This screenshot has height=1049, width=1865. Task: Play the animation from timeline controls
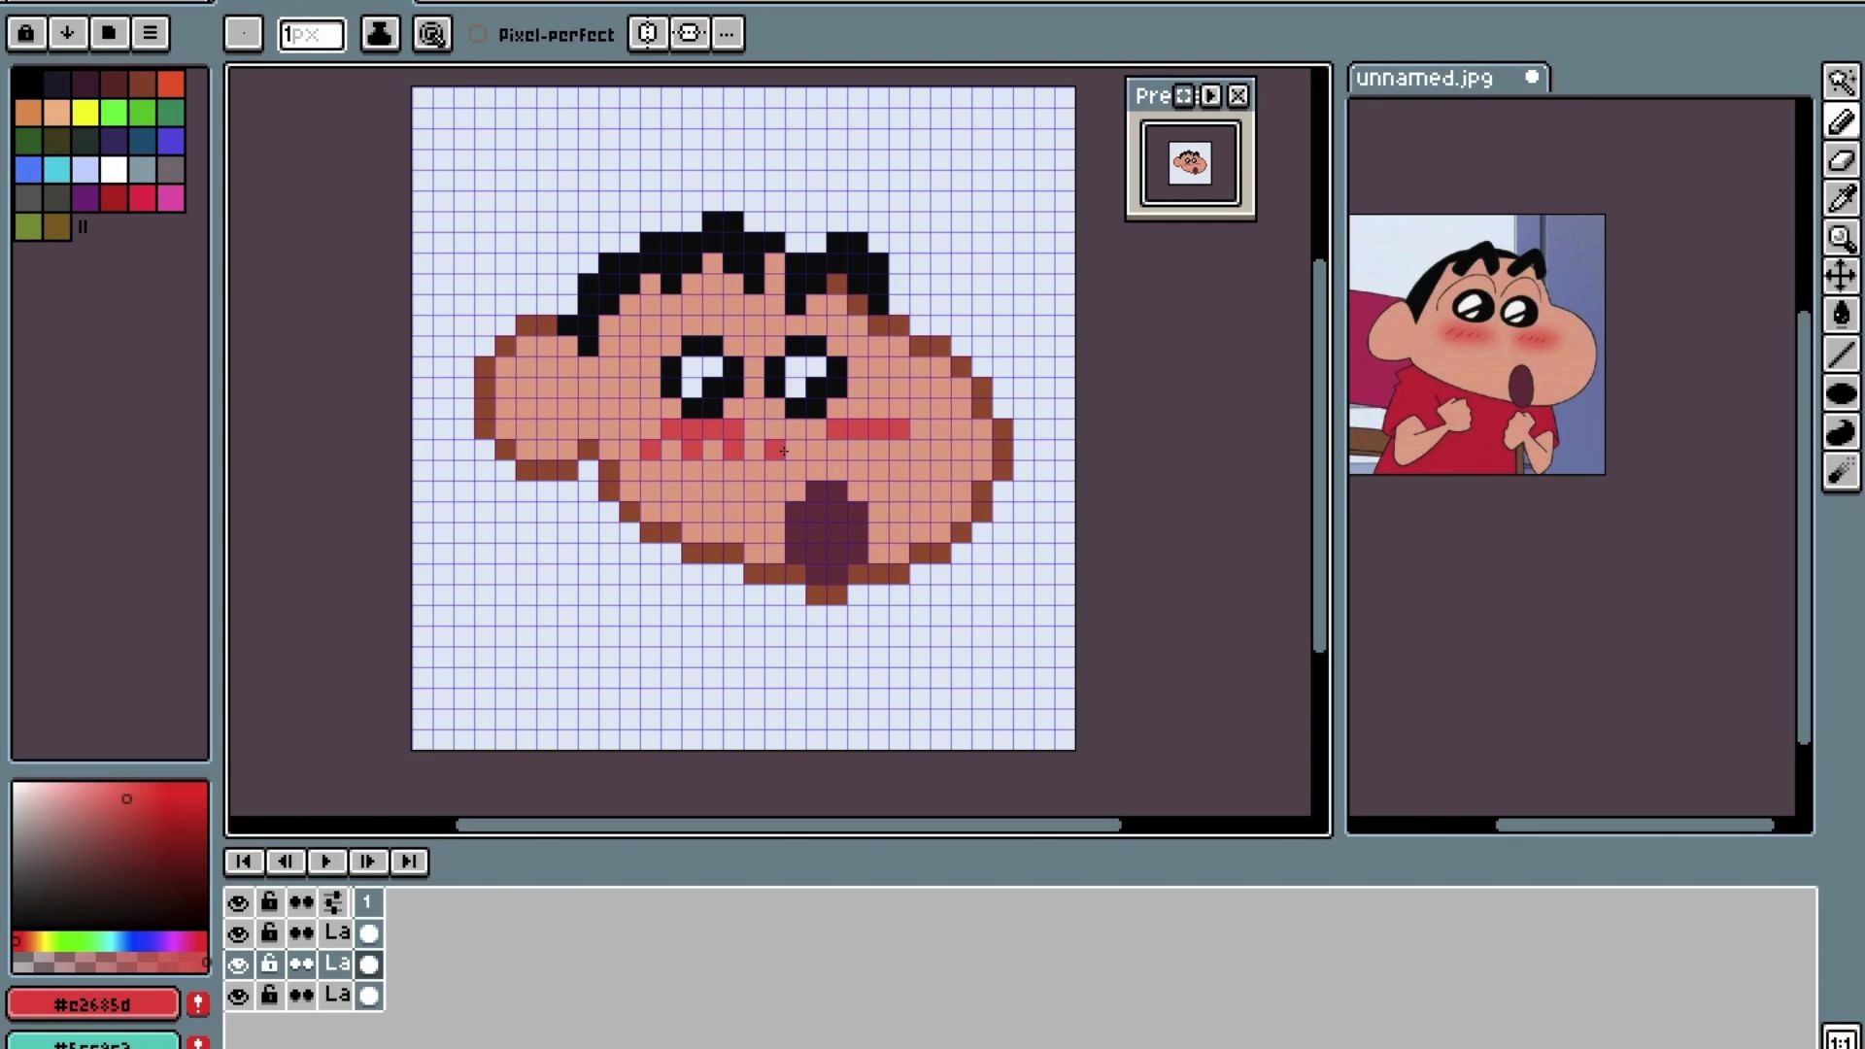point(326,862)
